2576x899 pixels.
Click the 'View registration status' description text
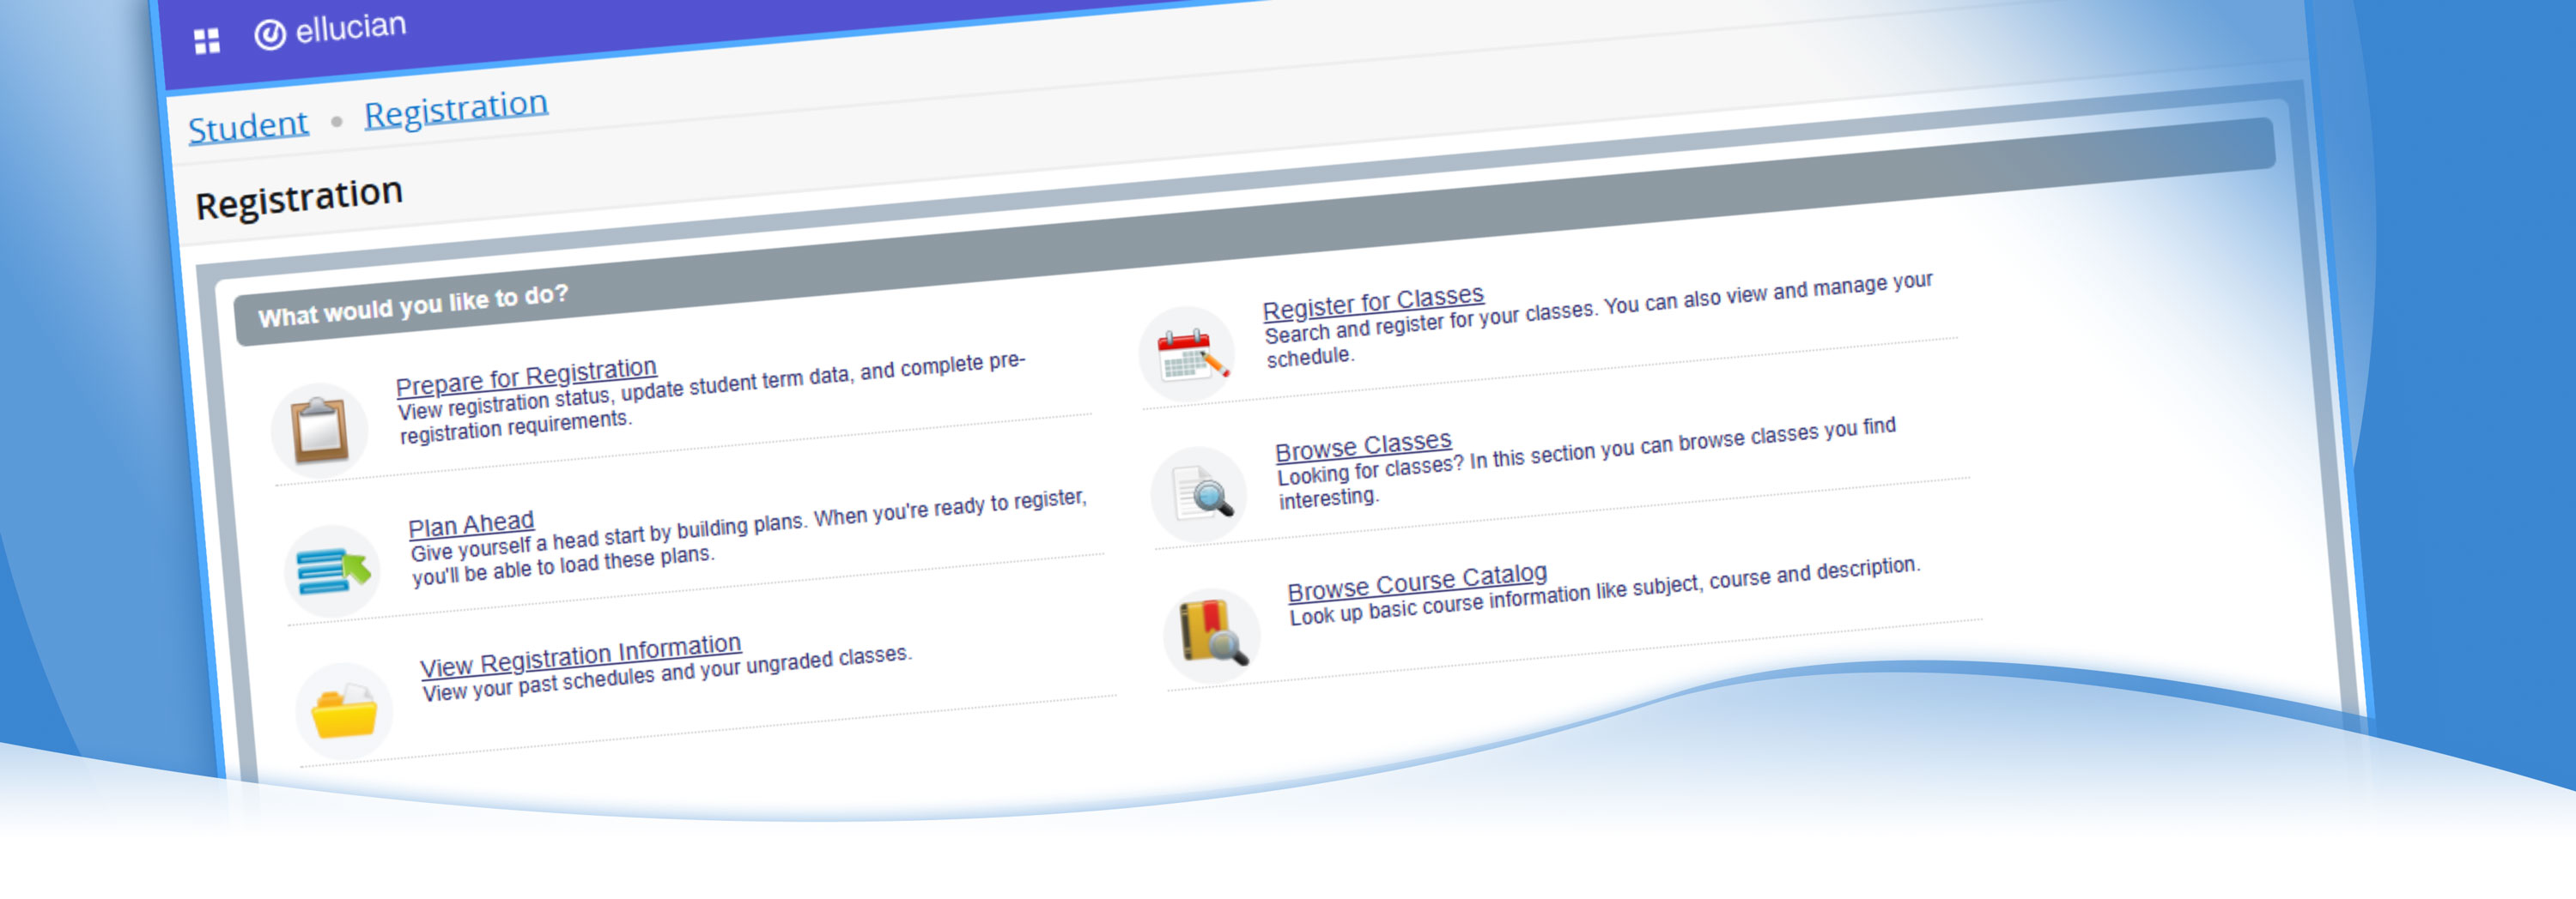711,397
